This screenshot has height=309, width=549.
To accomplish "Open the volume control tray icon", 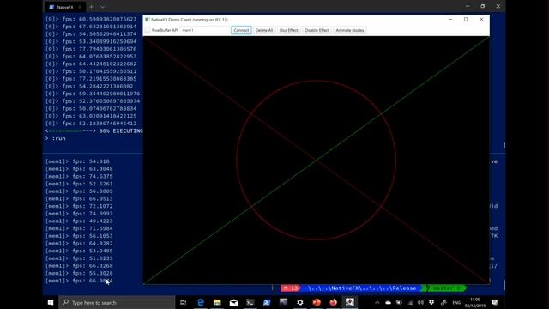I will pyautogui.click(x=420, y=302).
